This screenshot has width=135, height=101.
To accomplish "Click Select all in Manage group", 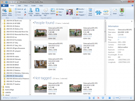I will [x=19, y=9].
